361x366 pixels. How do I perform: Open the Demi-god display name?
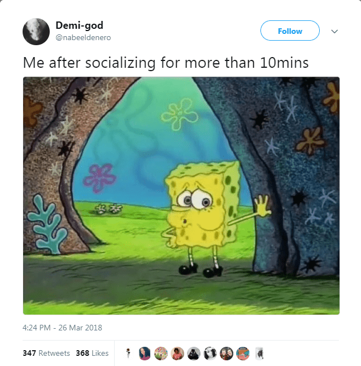[80, 25]
